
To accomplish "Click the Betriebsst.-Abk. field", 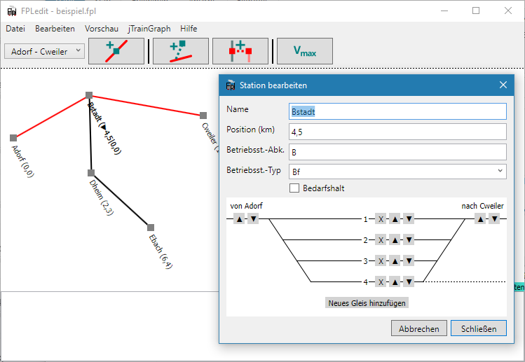I will tap(397, 152).
